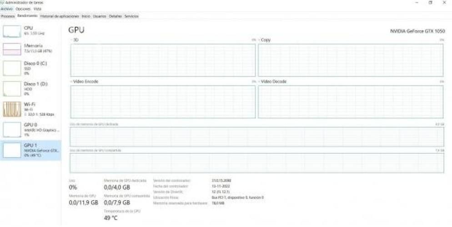
Task: Click inside the Video Decode graph
Action: [x=351, y=102]
